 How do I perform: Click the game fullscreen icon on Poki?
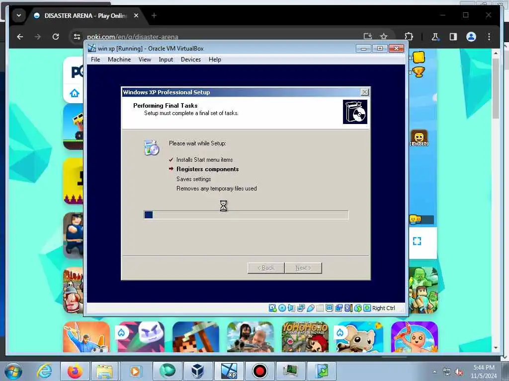(x=417, y=241)
